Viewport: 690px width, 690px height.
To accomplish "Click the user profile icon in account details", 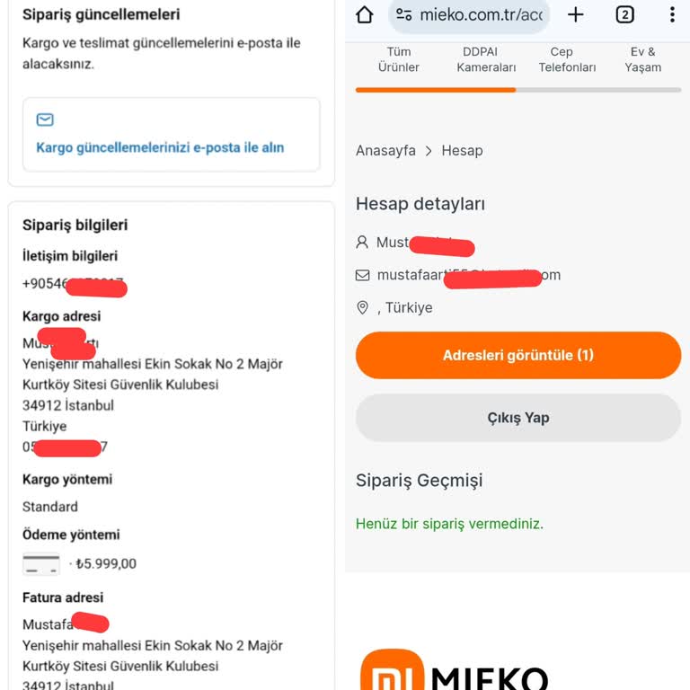I will (x=362, y=243).
